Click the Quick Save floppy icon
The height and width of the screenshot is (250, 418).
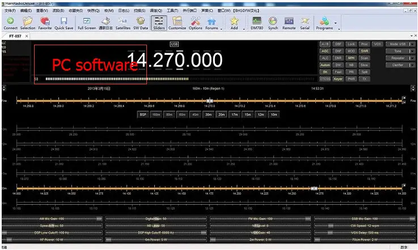click(64, 23)
